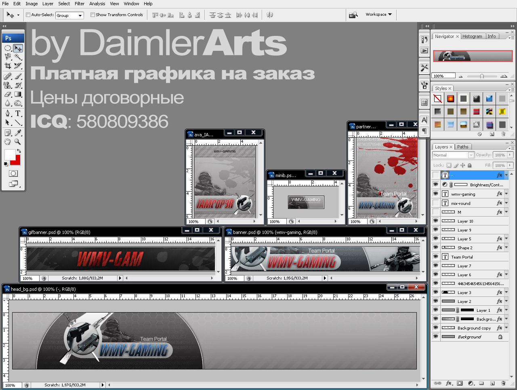Hide the Team Portal text layer

[x=435, y=257]
